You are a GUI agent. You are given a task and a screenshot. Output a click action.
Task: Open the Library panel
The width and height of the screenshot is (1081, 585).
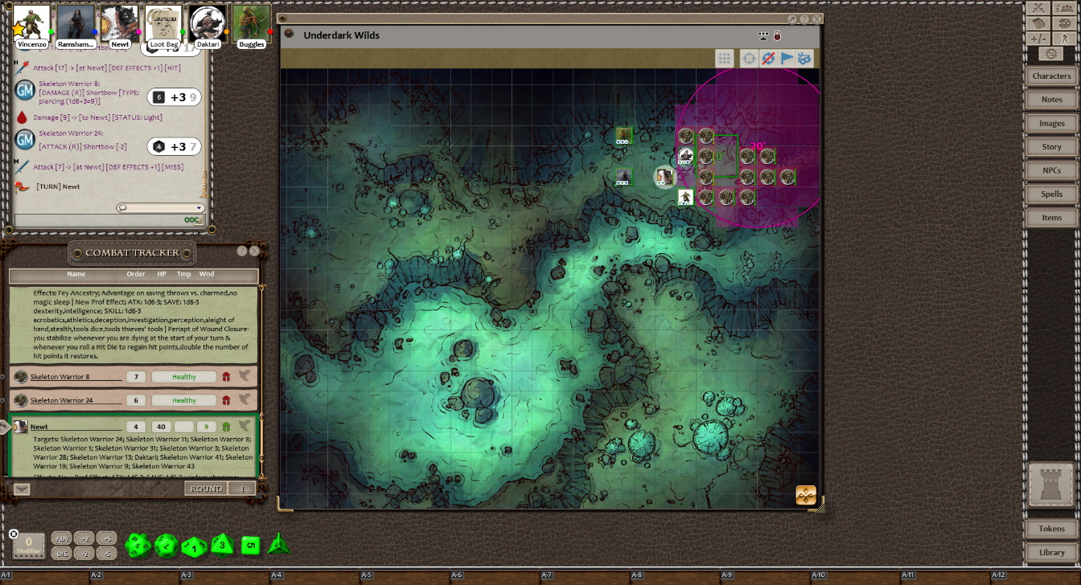click(1051, 552)
